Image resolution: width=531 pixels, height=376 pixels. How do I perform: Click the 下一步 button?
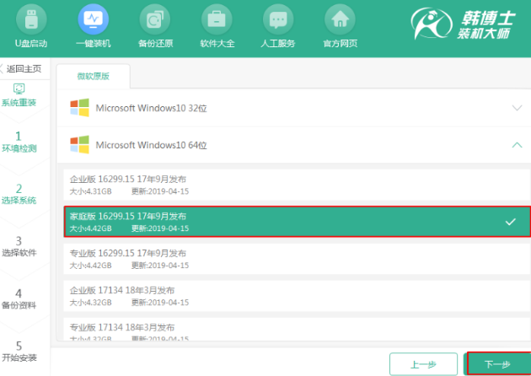click(498, 364)
